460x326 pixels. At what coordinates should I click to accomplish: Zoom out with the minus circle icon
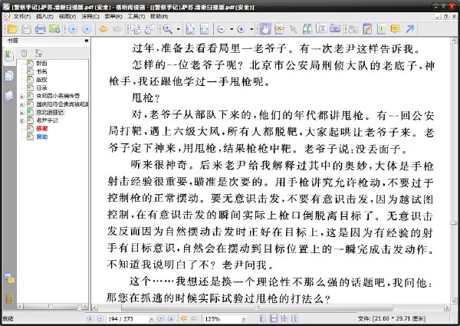coord(222,29)
